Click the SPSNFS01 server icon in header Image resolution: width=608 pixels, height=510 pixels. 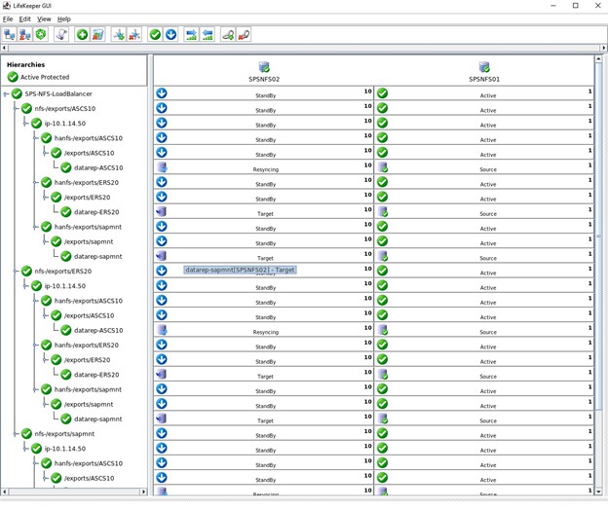(x=484, y=67)
